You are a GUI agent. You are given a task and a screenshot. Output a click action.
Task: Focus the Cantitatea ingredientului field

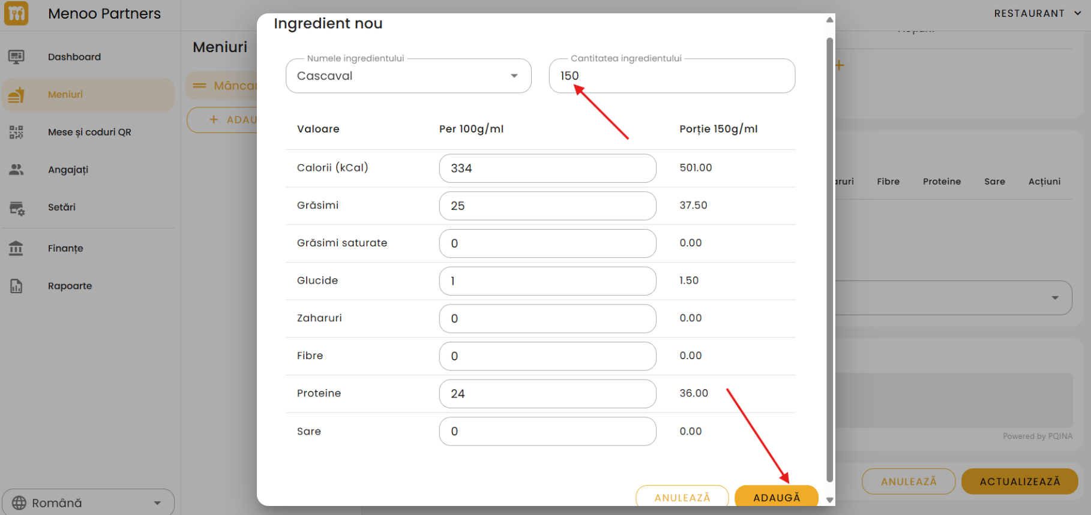[672, 76]
